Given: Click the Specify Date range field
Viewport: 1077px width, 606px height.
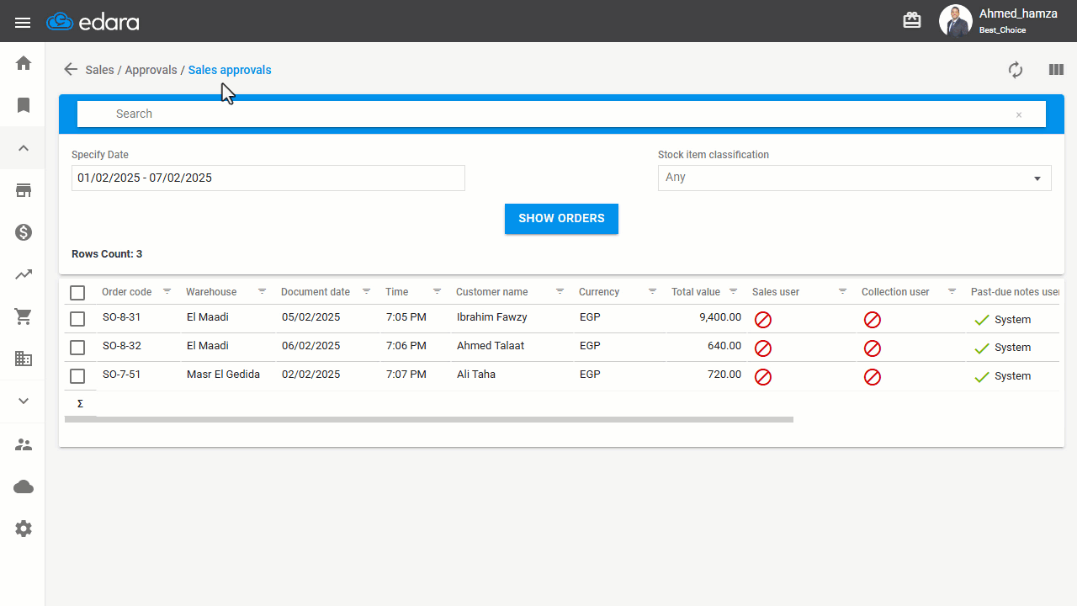Looking at the screenshot, I should click(x=268, y=178).
